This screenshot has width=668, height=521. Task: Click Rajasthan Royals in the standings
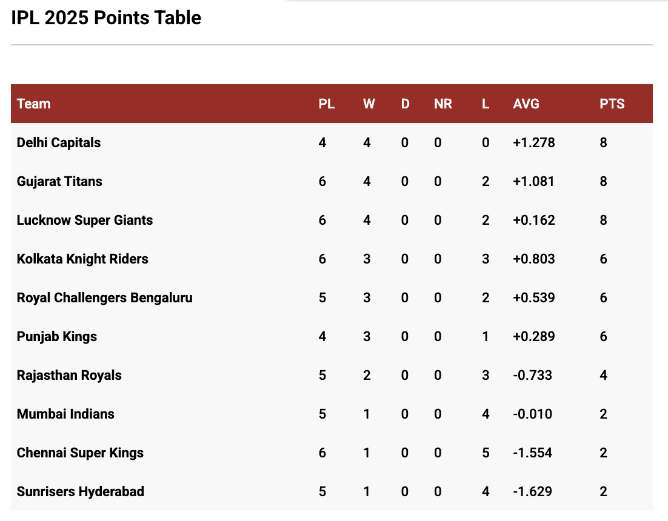click(x=69, y=376)
